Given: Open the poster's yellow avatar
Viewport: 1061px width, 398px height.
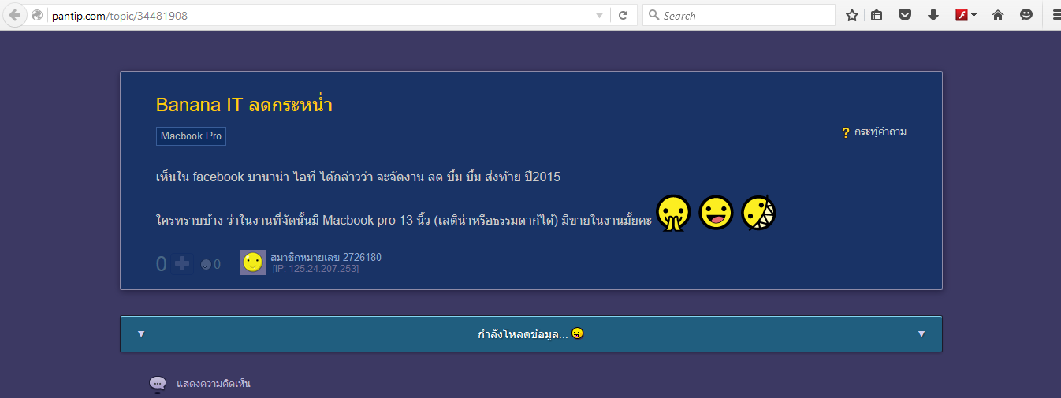Looking at the screenshot, I should click(253, 263).
